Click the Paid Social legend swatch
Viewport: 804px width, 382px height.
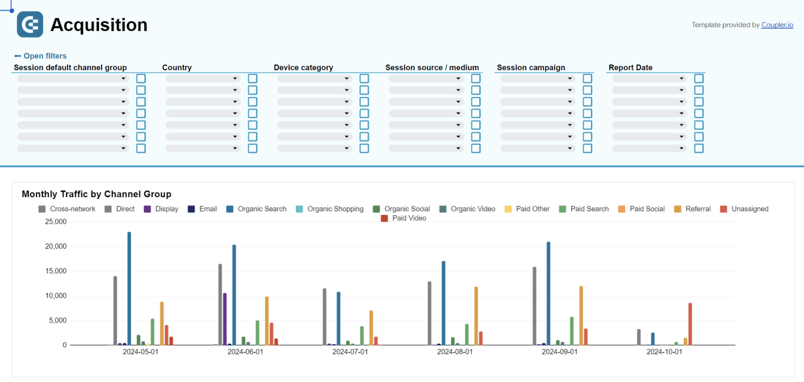(x=621, y=209)
